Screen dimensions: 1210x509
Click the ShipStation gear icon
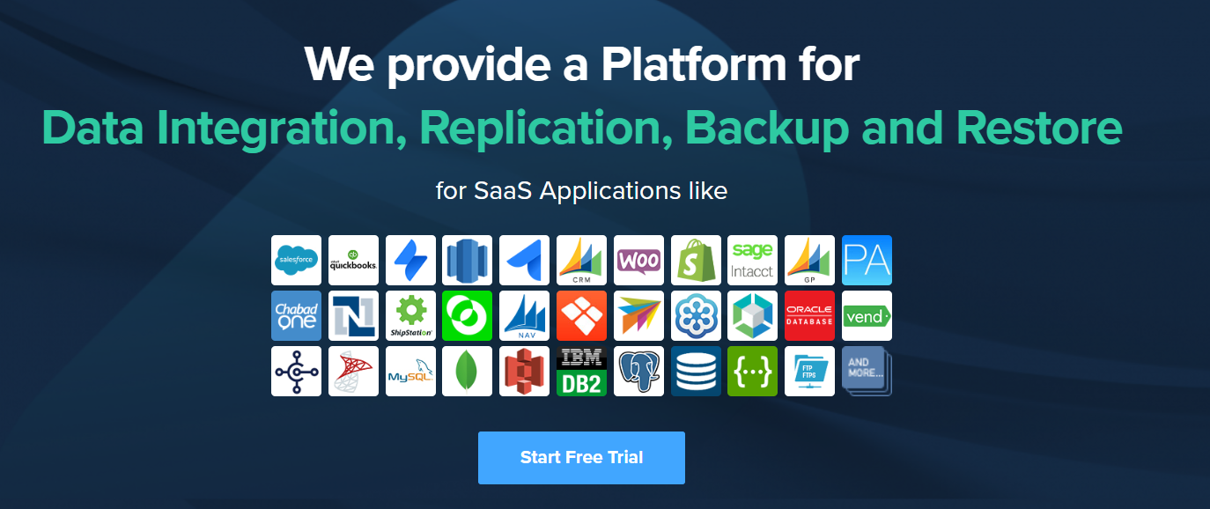pyautogui.click(x=410, y=315)
